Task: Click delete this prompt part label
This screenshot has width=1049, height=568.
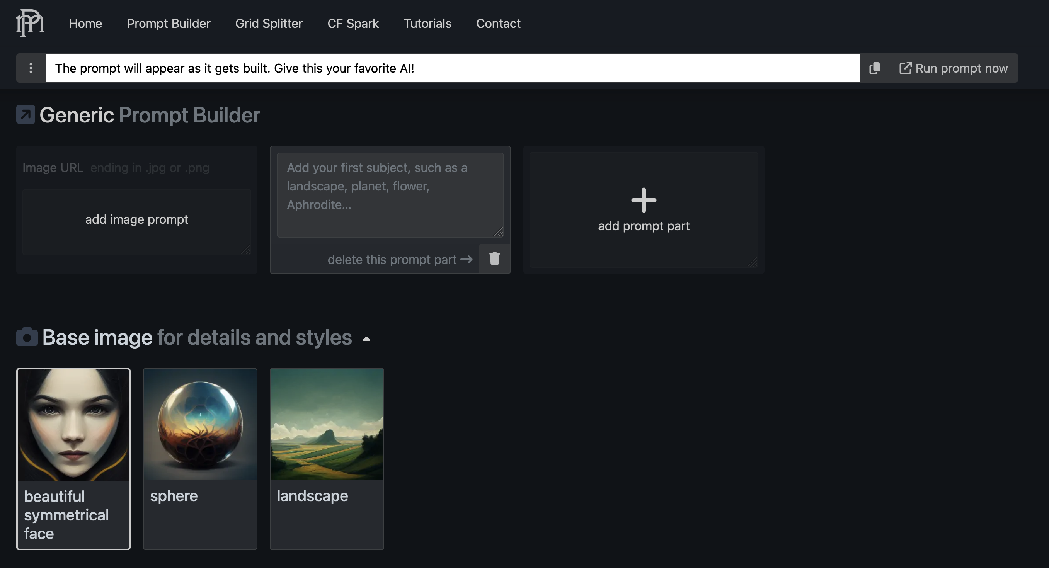Action: pyautogui.click(x=392, y=259)
